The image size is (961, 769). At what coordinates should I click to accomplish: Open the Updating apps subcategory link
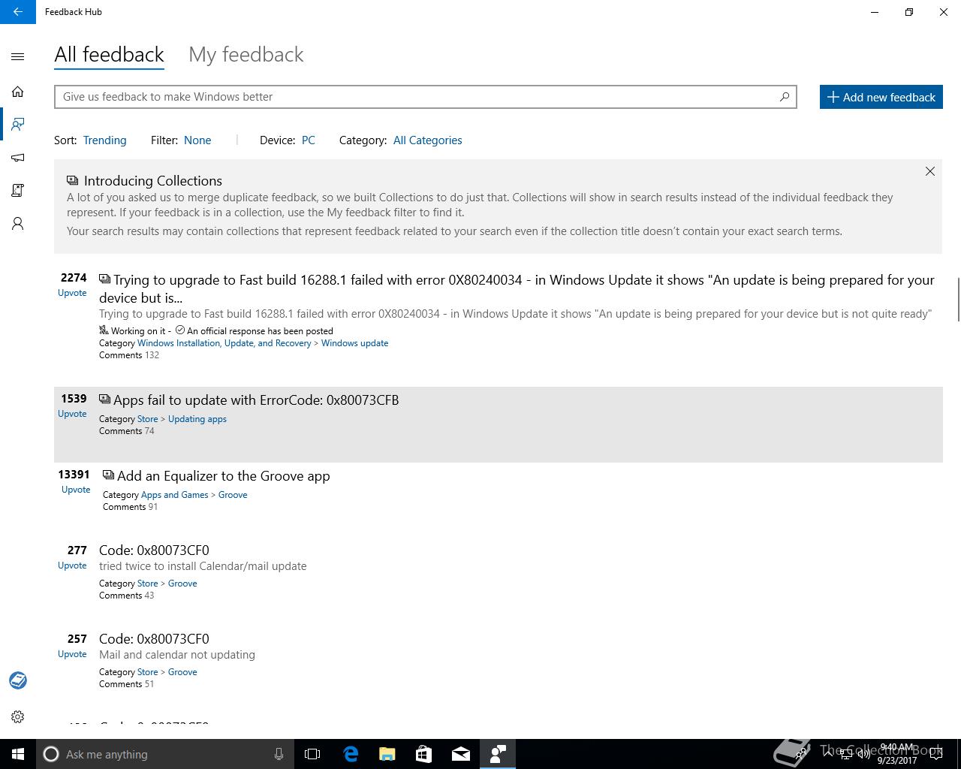point(197,419)
